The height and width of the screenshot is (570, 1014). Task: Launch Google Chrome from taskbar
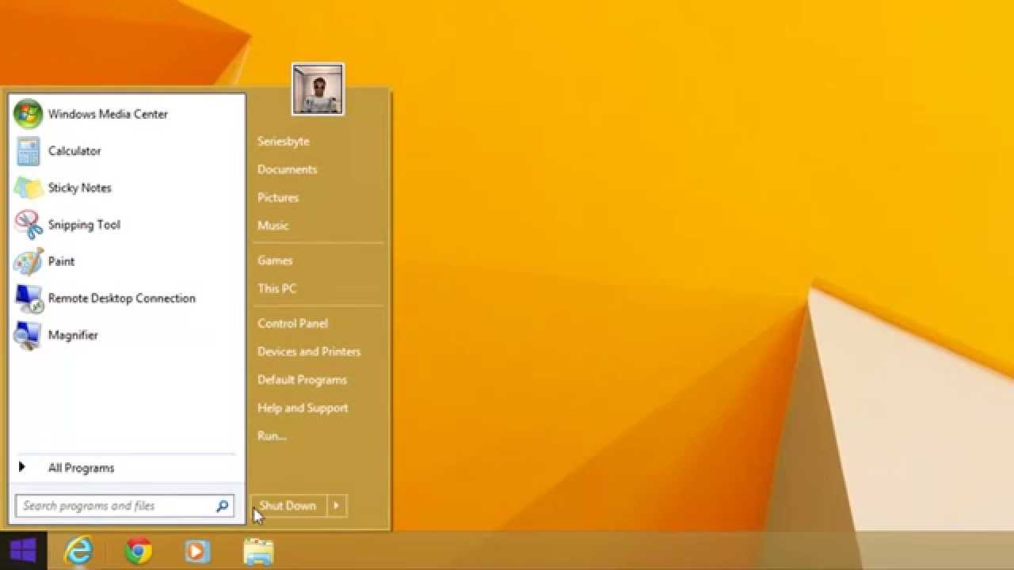click(139, 551)
